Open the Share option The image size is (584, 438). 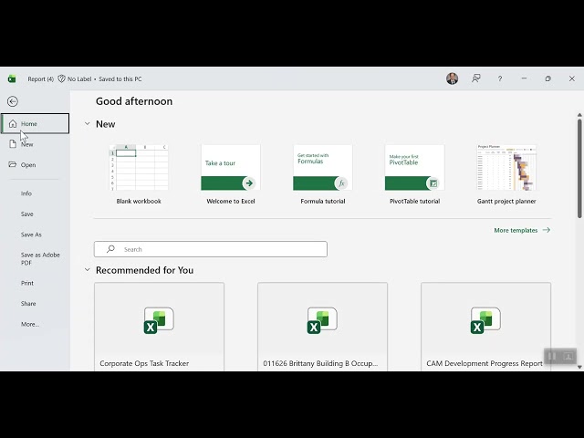(x=28, y=304)
